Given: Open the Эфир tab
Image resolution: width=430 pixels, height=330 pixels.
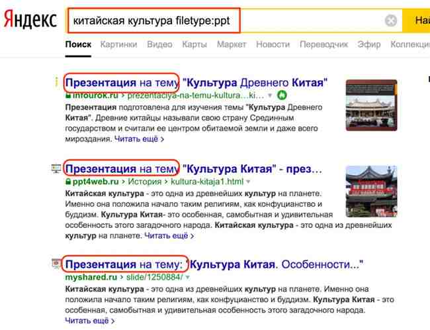Looking at the screenshot, I should [x=369, y=44].
